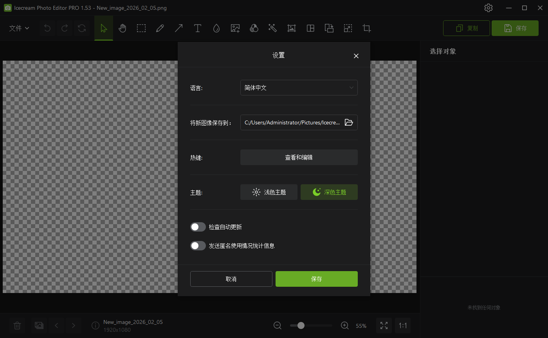The width and height of the screenshot is (548, 338).
Task: Open the 文件 menu
Action: (x=18, y=28)
